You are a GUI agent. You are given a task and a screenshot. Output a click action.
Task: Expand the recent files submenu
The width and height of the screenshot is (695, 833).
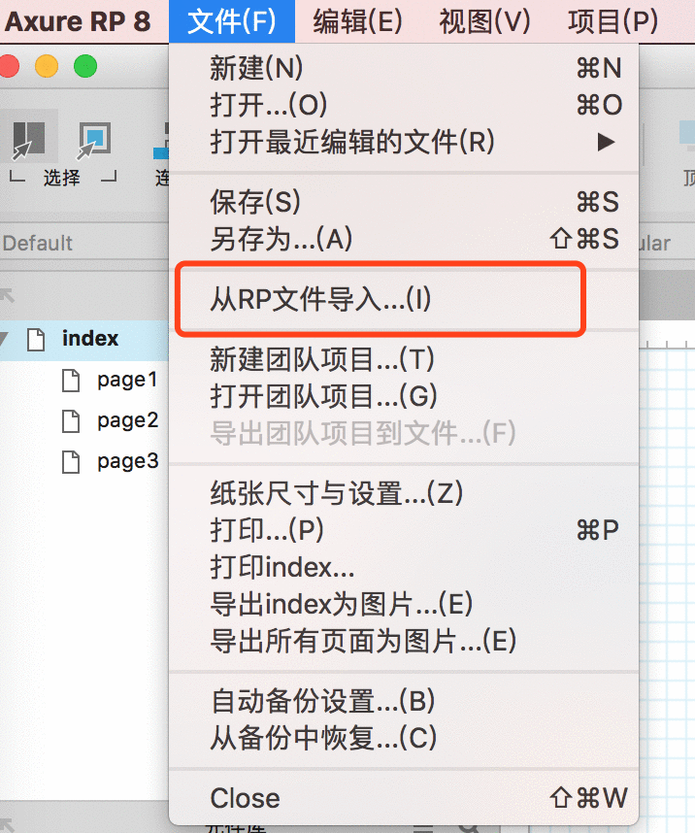click(606, 142)
